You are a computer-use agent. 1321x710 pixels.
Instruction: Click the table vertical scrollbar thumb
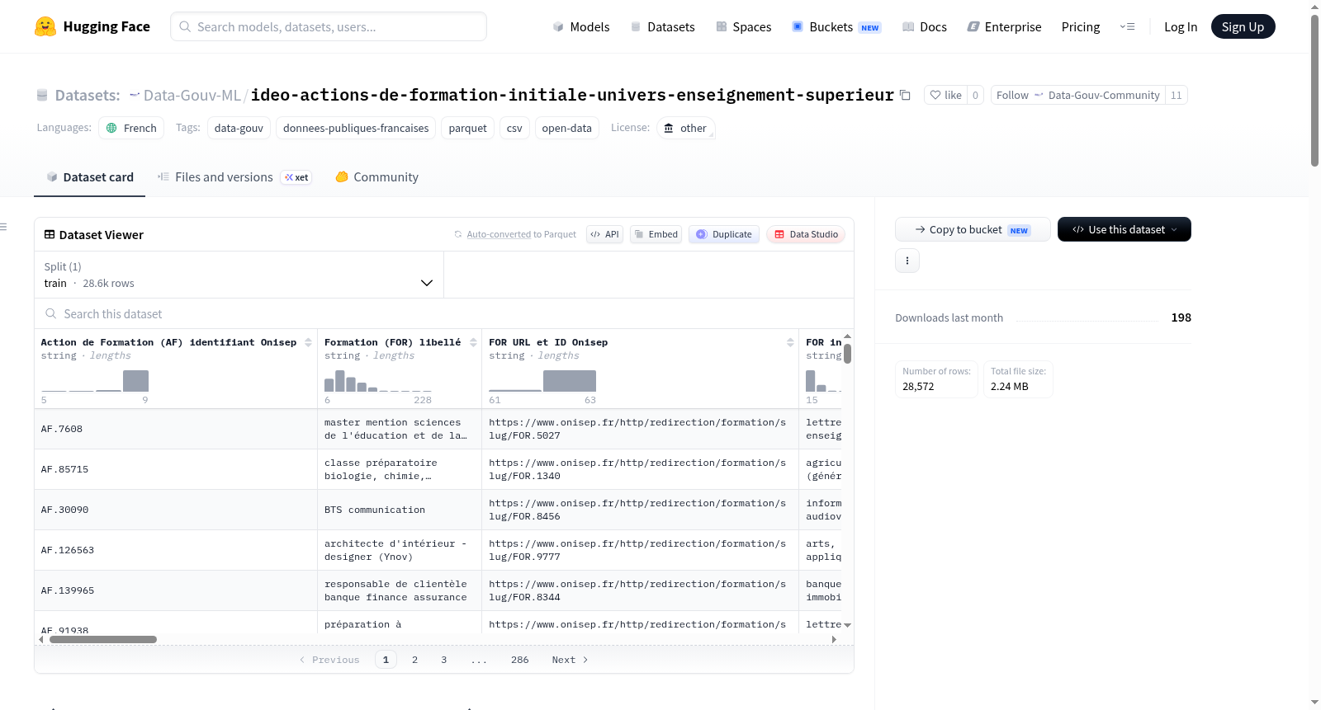pos(847,354)
